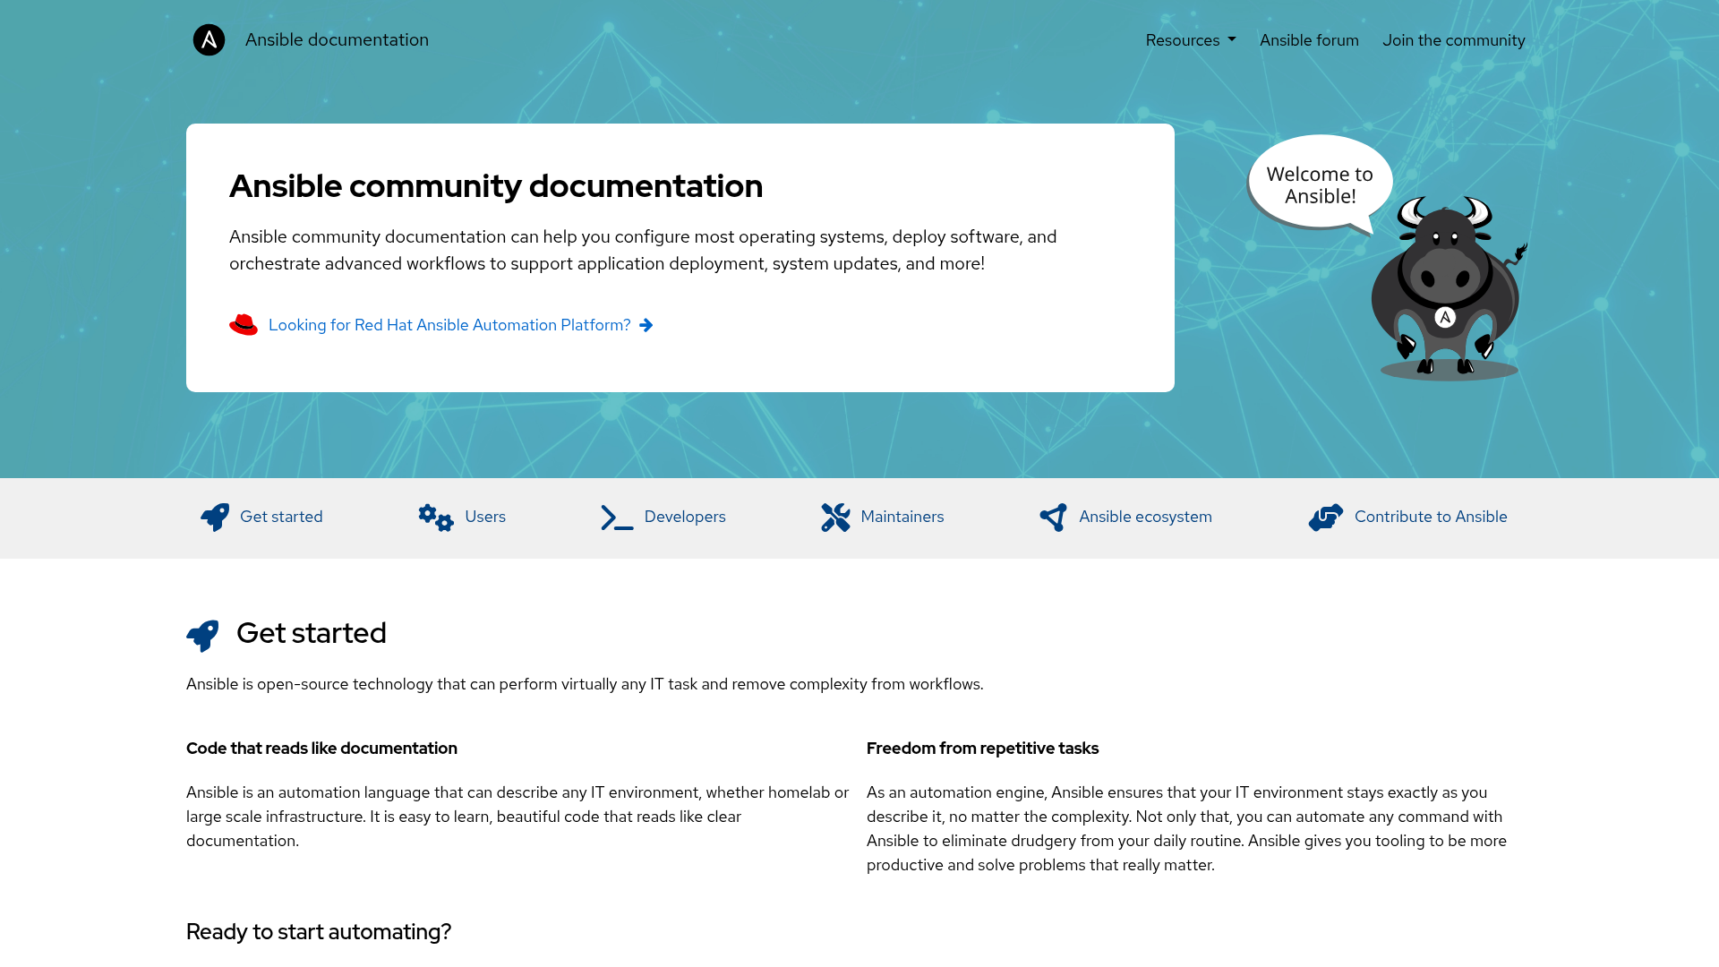The image size is (1719, 967).
Task: Click the Maintainers crossed-tools icon
Action: (x=836, y=517)
